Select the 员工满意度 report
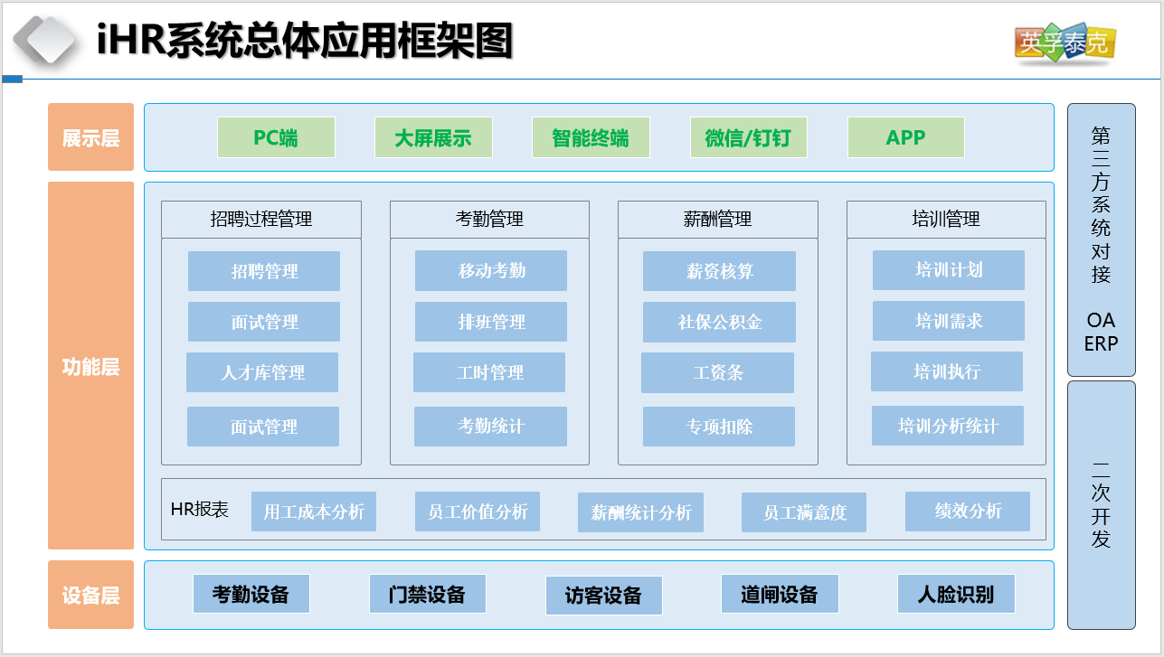The width and height of the screenshot is (1164, 657). click(x=804, y=512)
